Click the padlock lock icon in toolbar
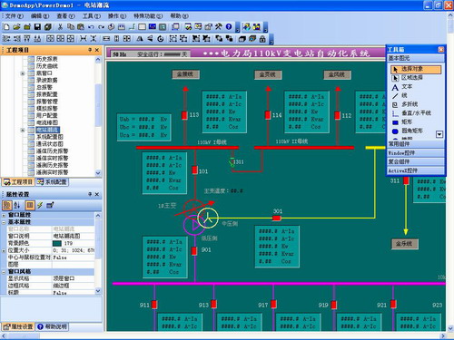454x340 pixels. [x=262, y=39]
